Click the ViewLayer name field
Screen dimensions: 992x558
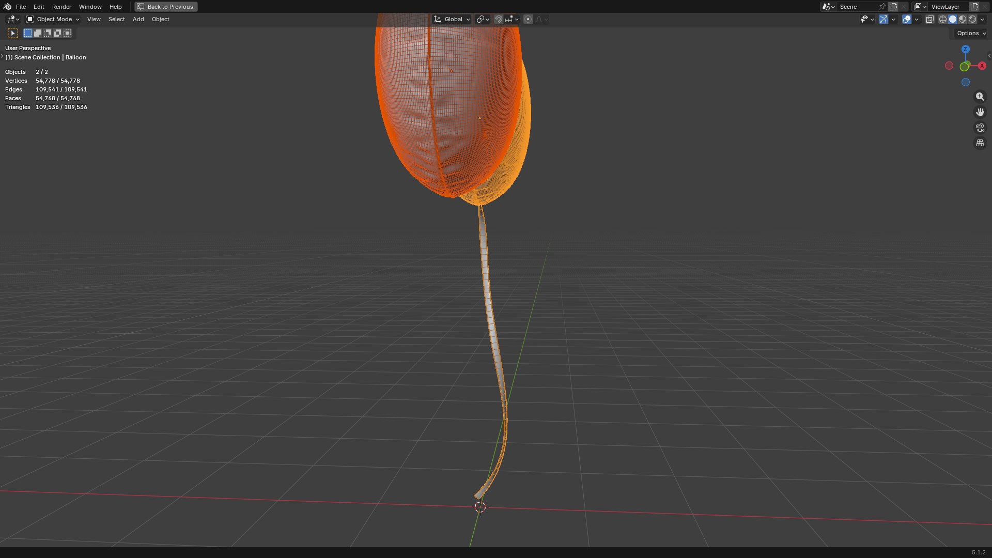tap(949, 7)
